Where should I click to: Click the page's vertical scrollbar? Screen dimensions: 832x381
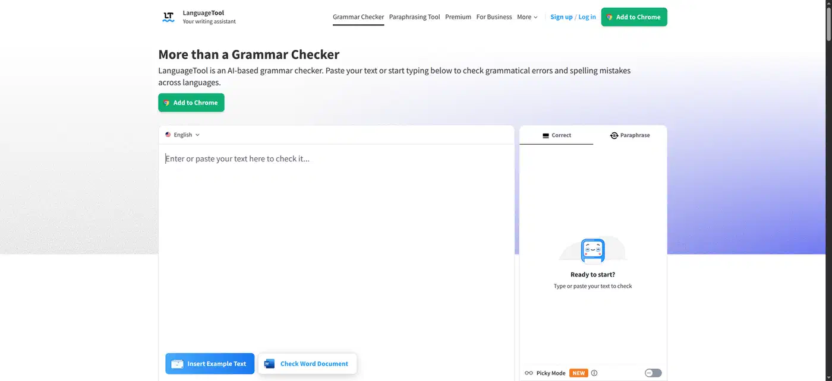click(x=828, y=190)
